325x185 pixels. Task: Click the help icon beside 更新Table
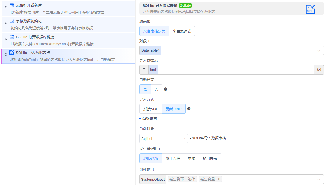click(x=189, y=108)
